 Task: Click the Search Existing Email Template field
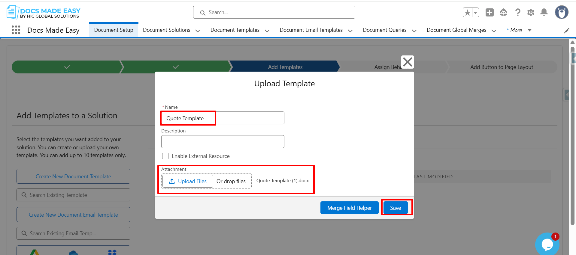point(73,233)
